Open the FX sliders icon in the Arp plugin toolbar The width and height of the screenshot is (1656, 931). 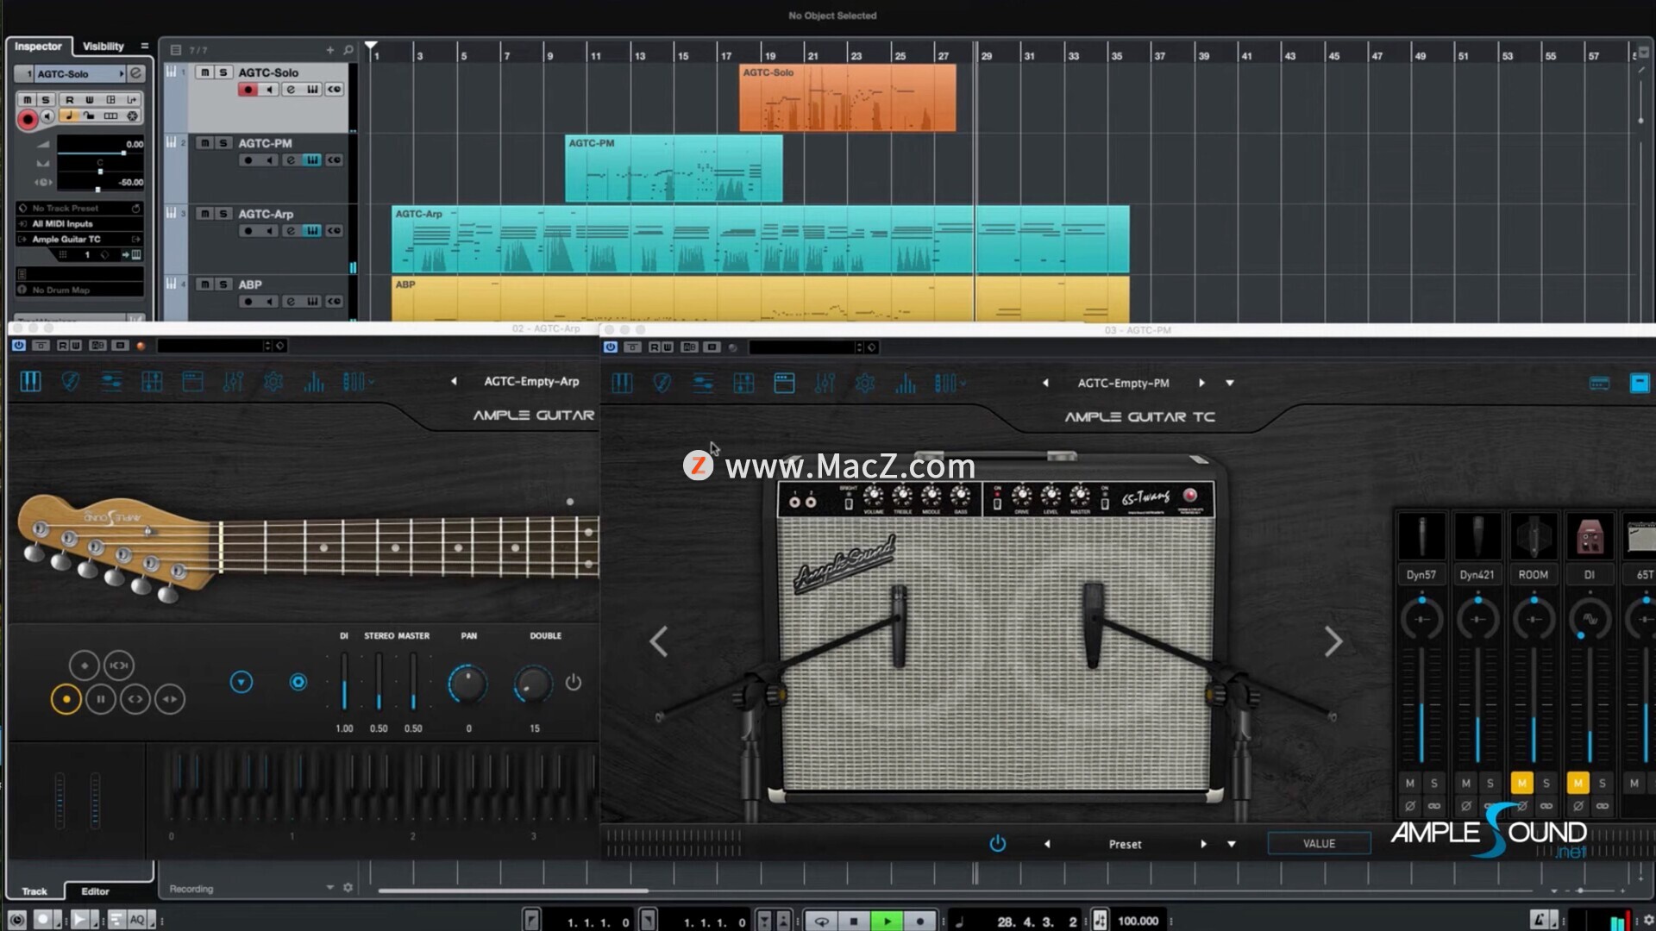[x=111, y=381]
